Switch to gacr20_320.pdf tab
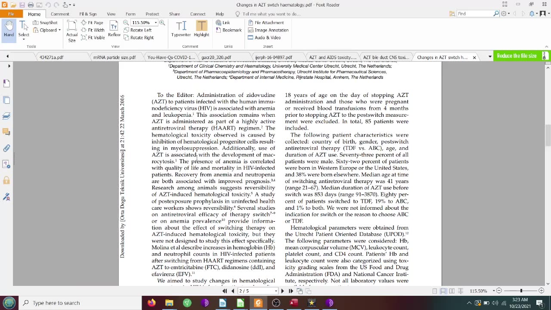Image resolution: width=551 pixels, height=310 pixels. click(x=216, y=57)
